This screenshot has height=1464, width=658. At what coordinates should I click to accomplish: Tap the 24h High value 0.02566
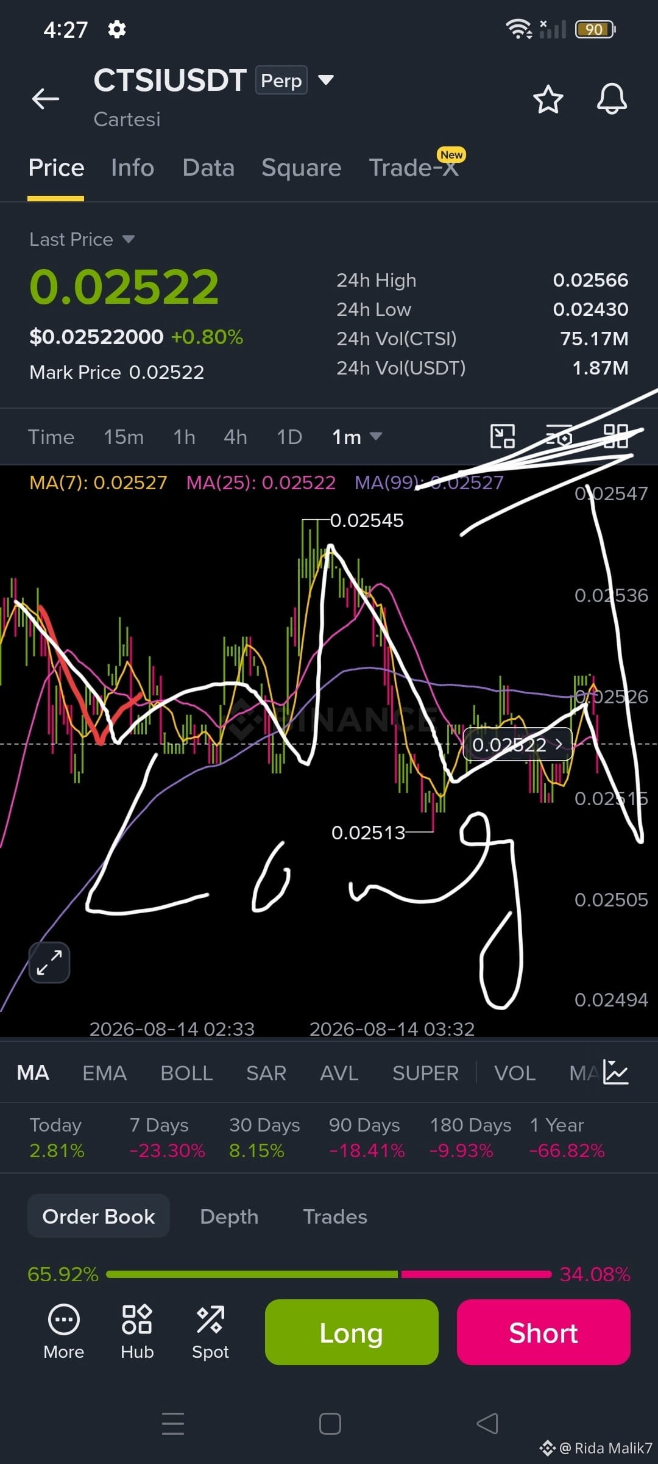point(590,280)
